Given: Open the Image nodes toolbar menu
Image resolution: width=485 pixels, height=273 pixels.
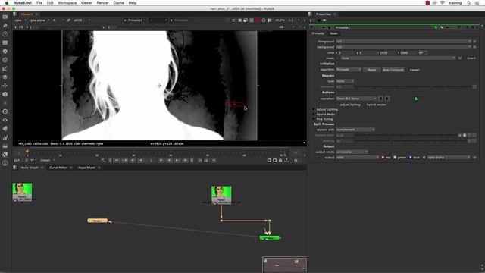Looking at the screenshot, I should [5, 17].
